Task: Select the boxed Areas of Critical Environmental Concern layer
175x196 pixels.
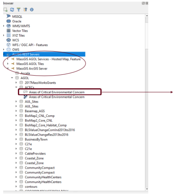Action: [x=57, y=92]
